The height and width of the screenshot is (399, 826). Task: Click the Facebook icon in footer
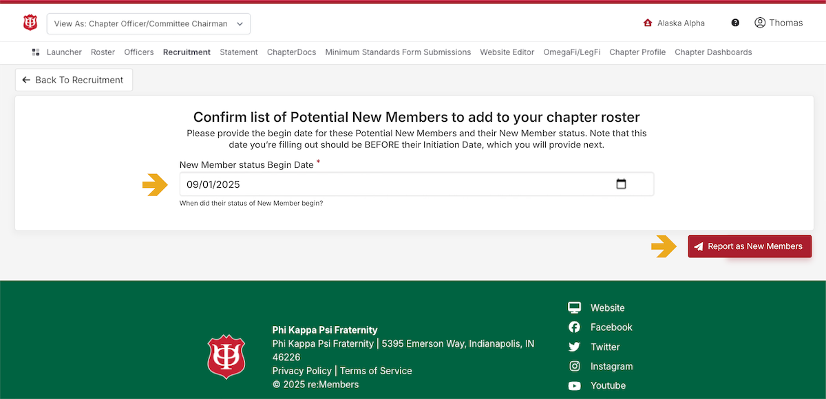tap(574, 327)
